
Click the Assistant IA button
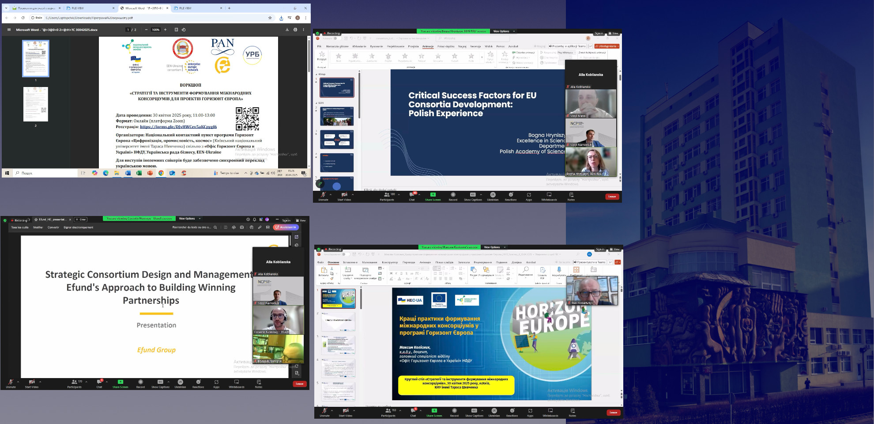click(x=286, y=227)
